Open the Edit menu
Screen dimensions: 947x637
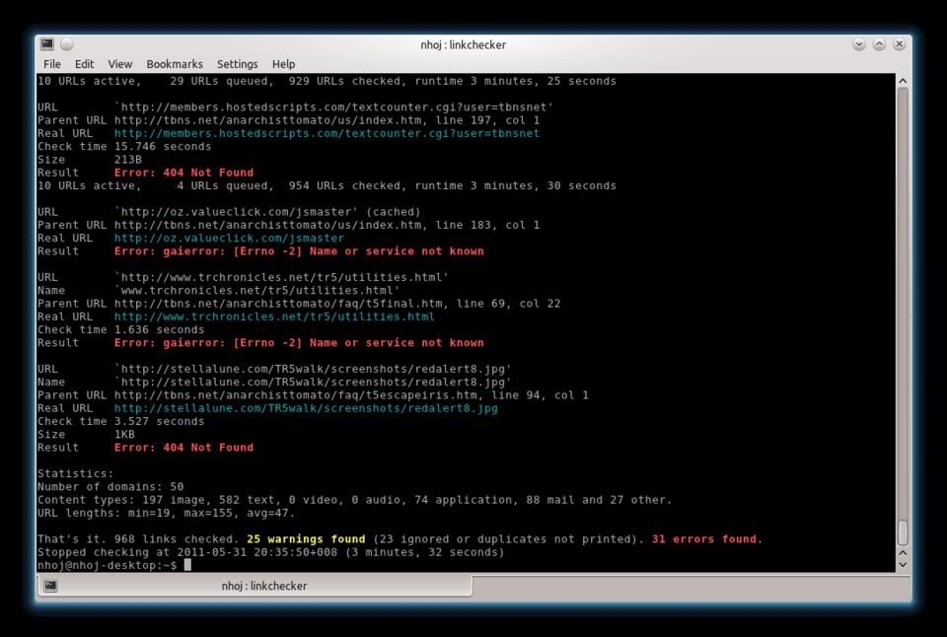84,64
